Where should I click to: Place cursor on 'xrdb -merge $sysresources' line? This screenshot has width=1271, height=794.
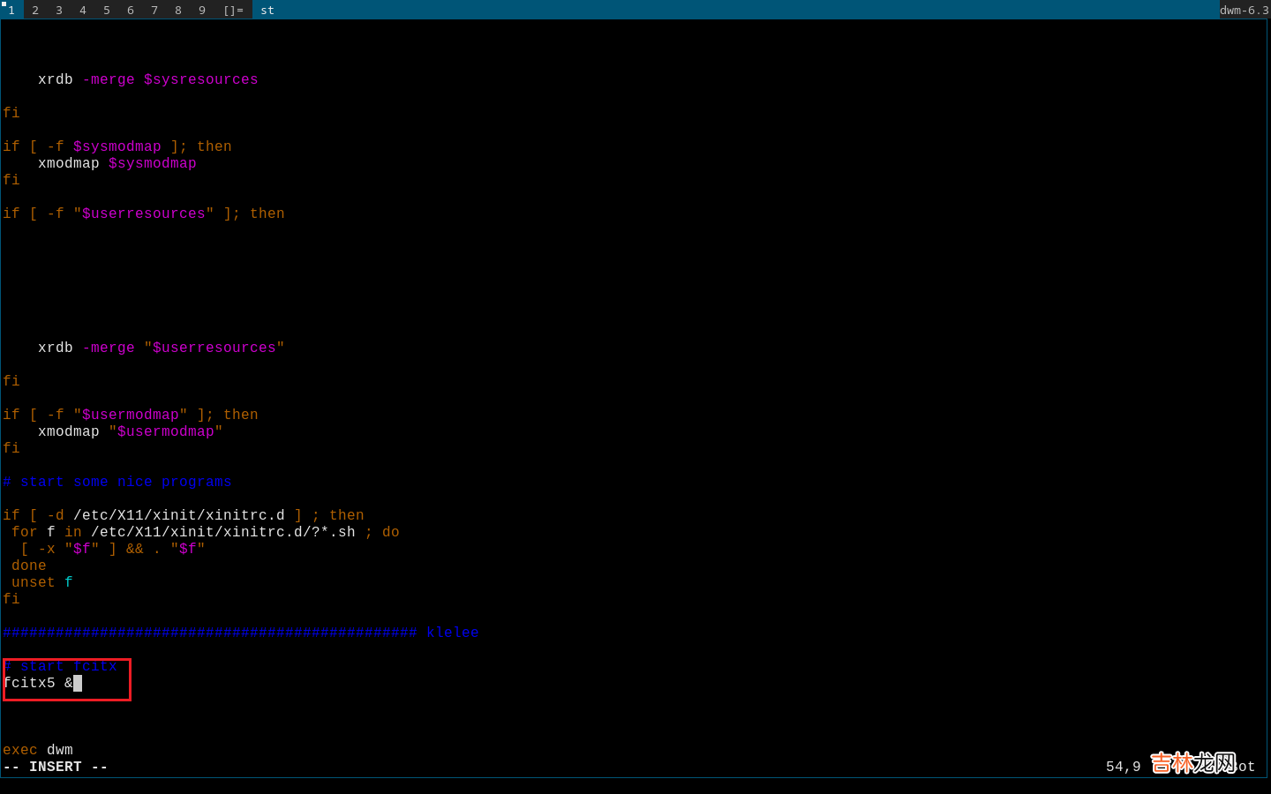148,79
